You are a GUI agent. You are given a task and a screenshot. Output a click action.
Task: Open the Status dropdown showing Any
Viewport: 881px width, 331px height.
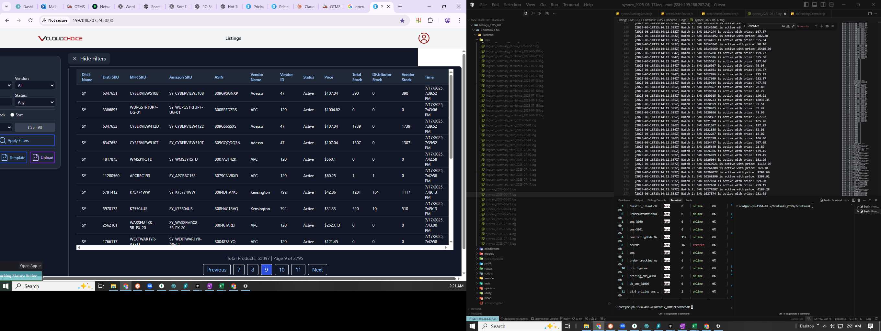[35, 102]
